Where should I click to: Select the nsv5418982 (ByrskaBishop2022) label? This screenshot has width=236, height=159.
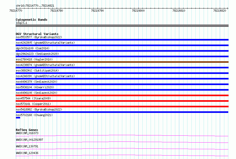pos(39,109)
